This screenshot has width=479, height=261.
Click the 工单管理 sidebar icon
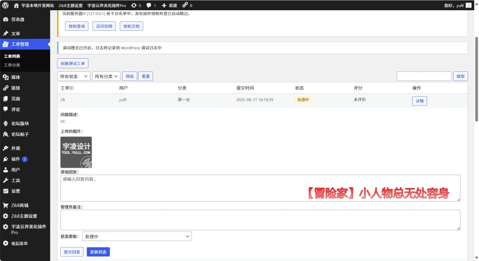click(x=6, y=44)
